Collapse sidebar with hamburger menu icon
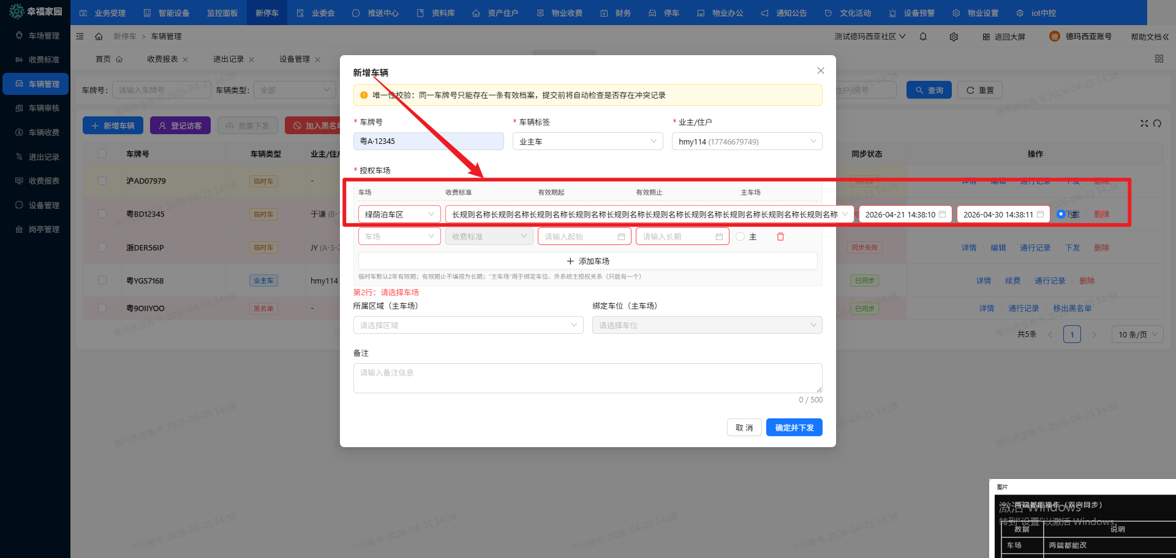This screenshot has height=558, width=1176. [80, 37]
